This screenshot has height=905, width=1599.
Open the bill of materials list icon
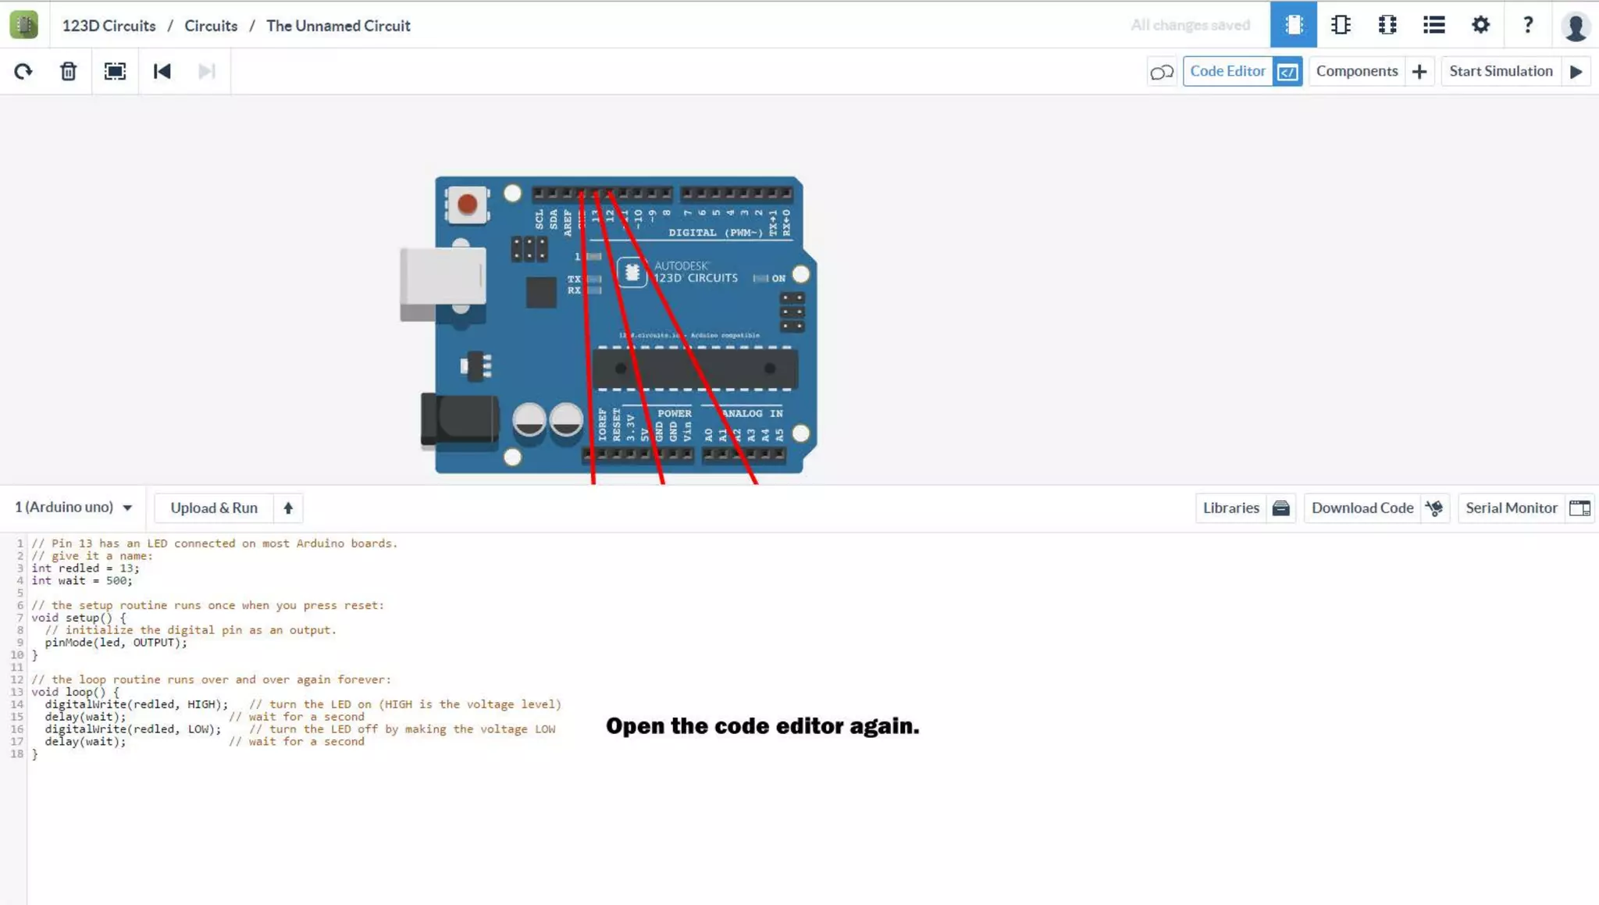[x=1433, y=25]
